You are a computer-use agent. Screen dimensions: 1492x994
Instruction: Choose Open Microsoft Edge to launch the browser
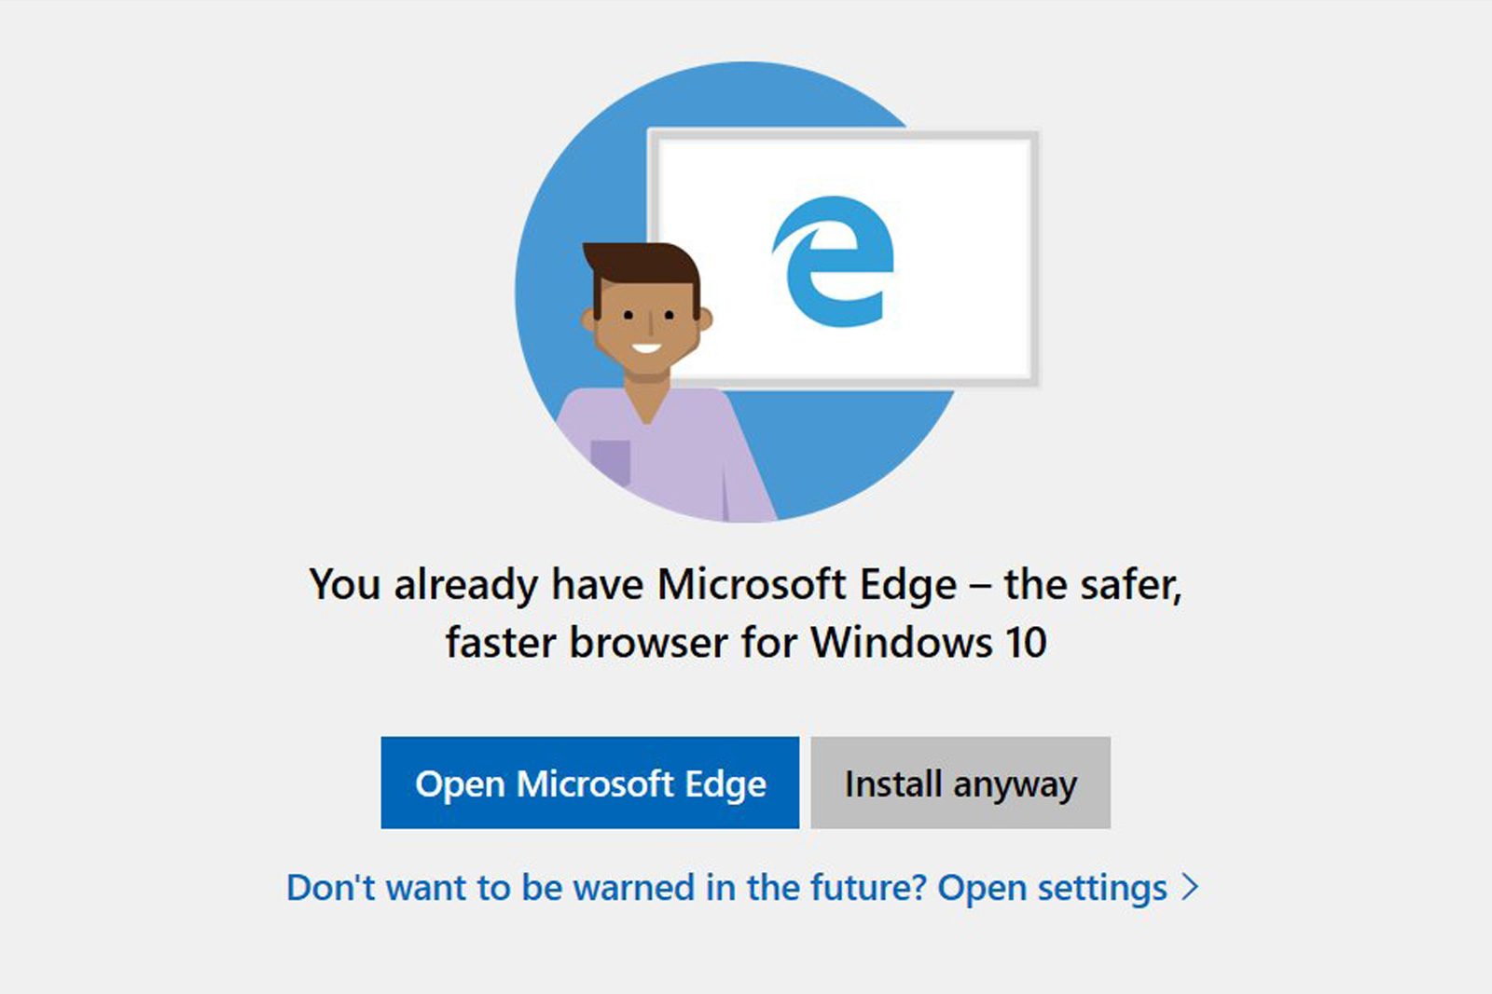(589, 783)
